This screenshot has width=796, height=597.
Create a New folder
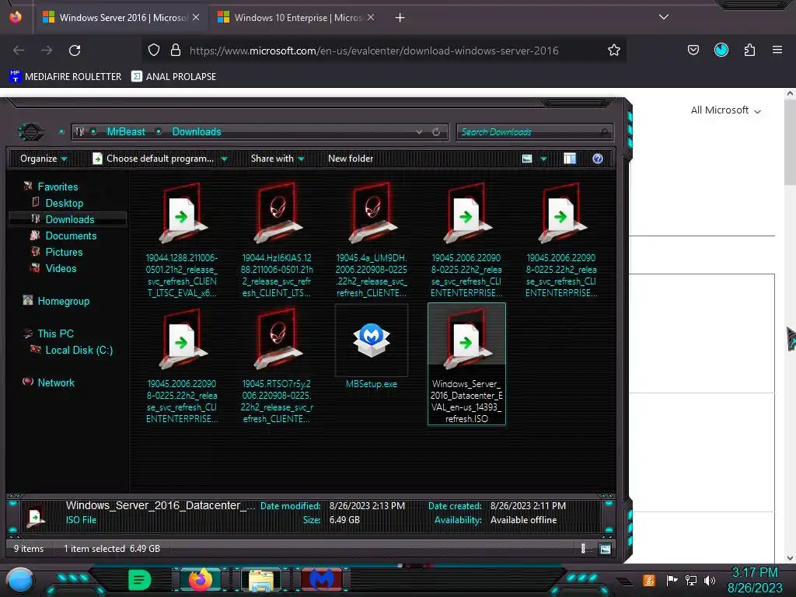click(x=351, y=159)
